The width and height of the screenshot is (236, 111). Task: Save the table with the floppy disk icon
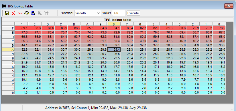[x=7, y=13]
